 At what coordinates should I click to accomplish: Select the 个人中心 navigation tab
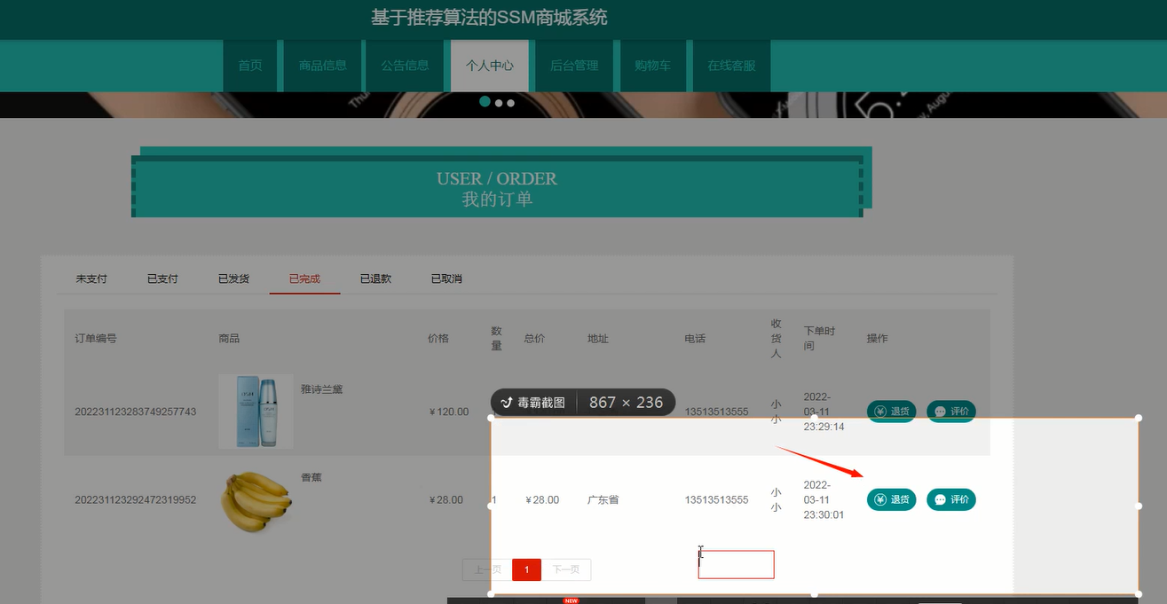(x=490, y=66)
